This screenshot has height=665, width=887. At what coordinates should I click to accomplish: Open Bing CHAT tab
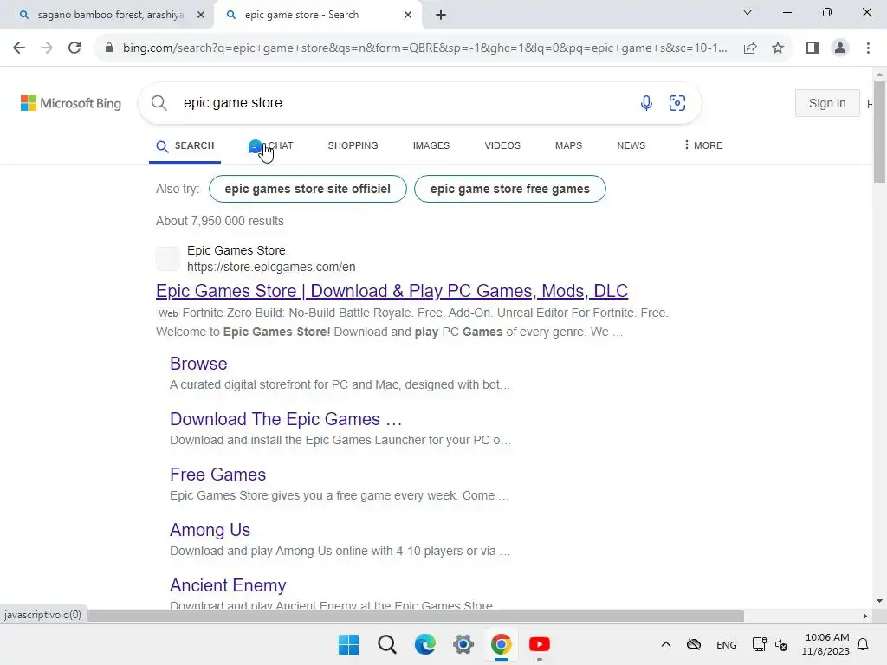pos(271,145)
